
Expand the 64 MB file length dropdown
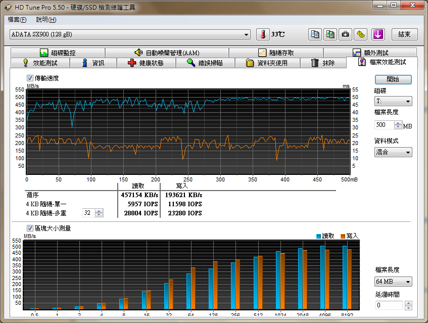[x=393, y=282]
